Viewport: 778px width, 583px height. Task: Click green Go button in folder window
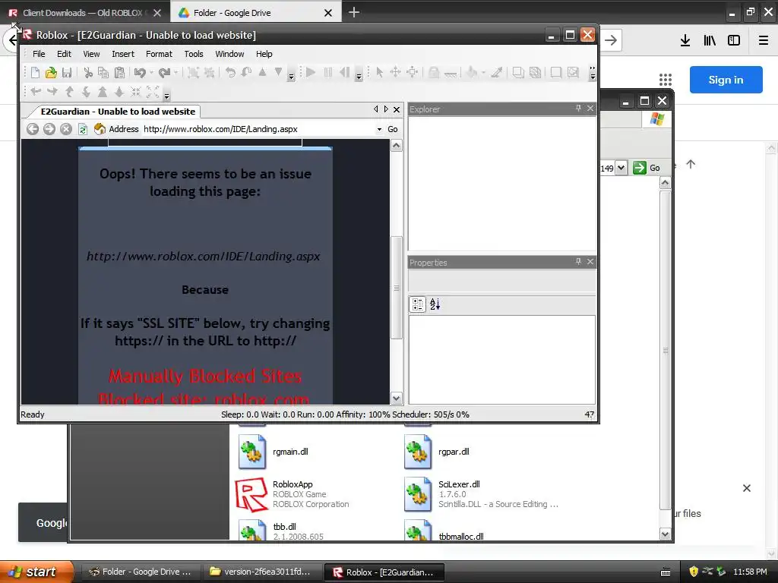pyautogui.click(x=647, y=168)
